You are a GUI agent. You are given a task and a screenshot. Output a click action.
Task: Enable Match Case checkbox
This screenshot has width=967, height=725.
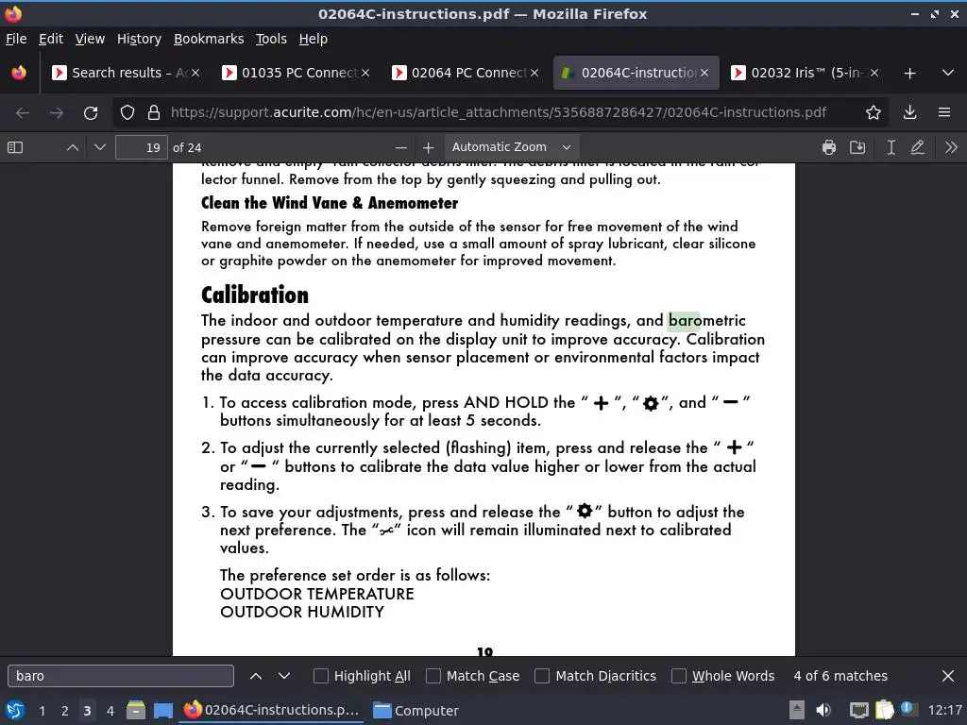433,676
